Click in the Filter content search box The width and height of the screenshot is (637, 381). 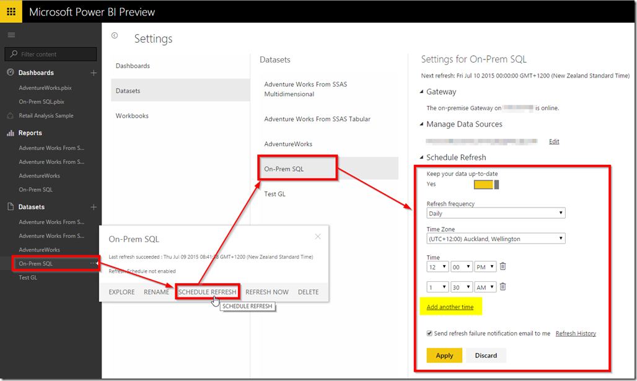point(51,54)
